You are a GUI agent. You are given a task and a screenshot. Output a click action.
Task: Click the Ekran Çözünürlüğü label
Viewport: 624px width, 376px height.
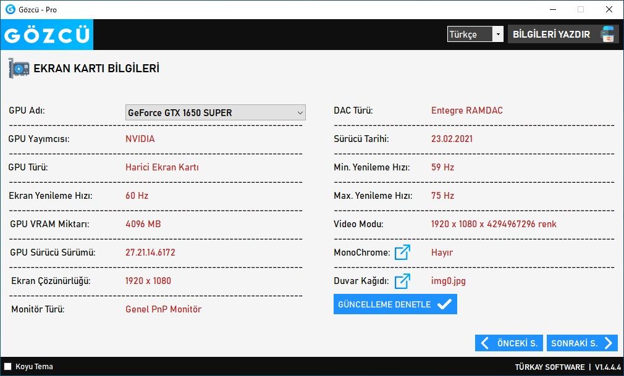pos(51,282)
